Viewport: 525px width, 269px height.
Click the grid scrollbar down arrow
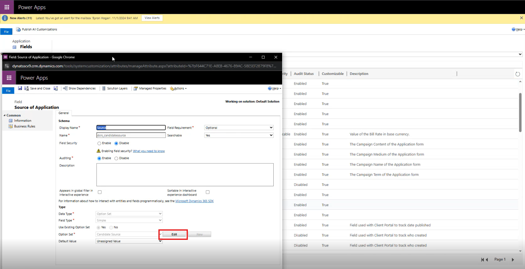[x=520, y=251]
